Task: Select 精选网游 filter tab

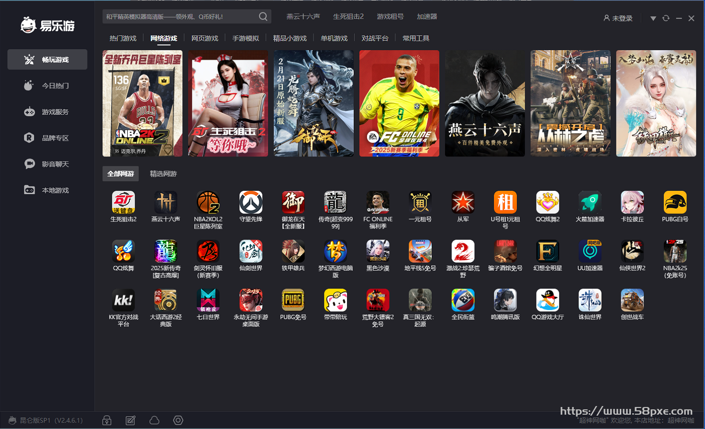Action: 163,174
